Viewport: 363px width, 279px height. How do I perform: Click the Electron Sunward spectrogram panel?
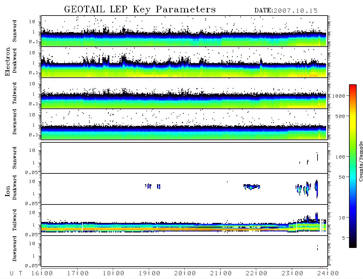[184, 31]
